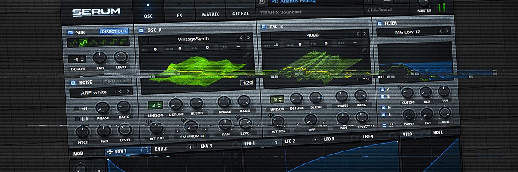
Task: Toggle filter routing for oscillator B
Action: [383, 96]
